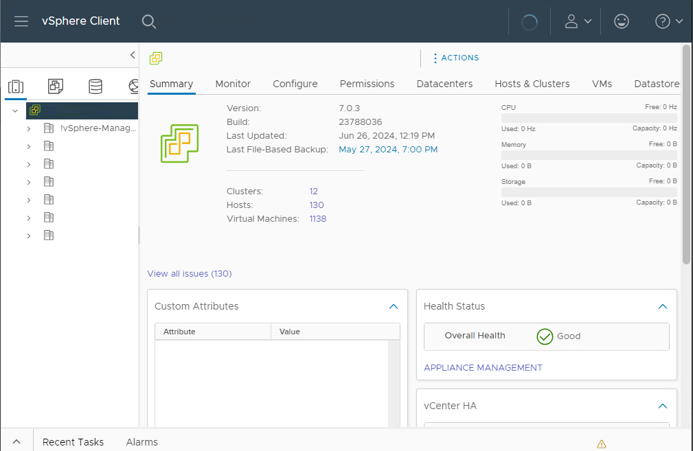The width and height of the screenshot is (693, 451).
Task: Click the Value column header
Action: pos(335,332)
